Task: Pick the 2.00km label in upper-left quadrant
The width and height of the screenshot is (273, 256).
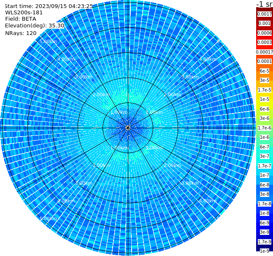Action: pyautogui.click(x=101, y=94)
